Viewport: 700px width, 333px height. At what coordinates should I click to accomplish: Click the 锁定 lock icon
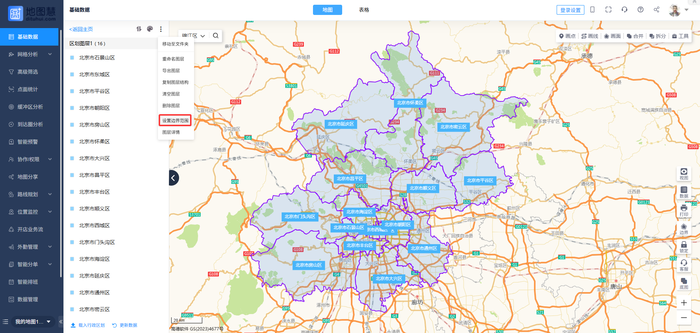pyautogui.click(x=684, y=247)
